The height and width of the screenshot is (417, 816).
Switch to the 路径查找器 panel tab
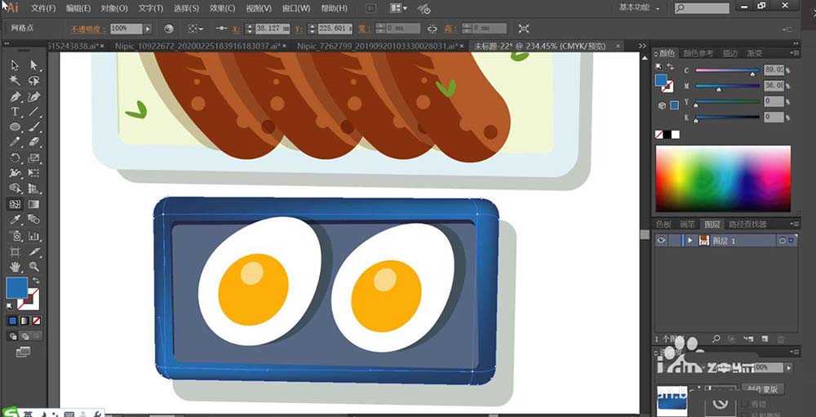click(747, 224)
